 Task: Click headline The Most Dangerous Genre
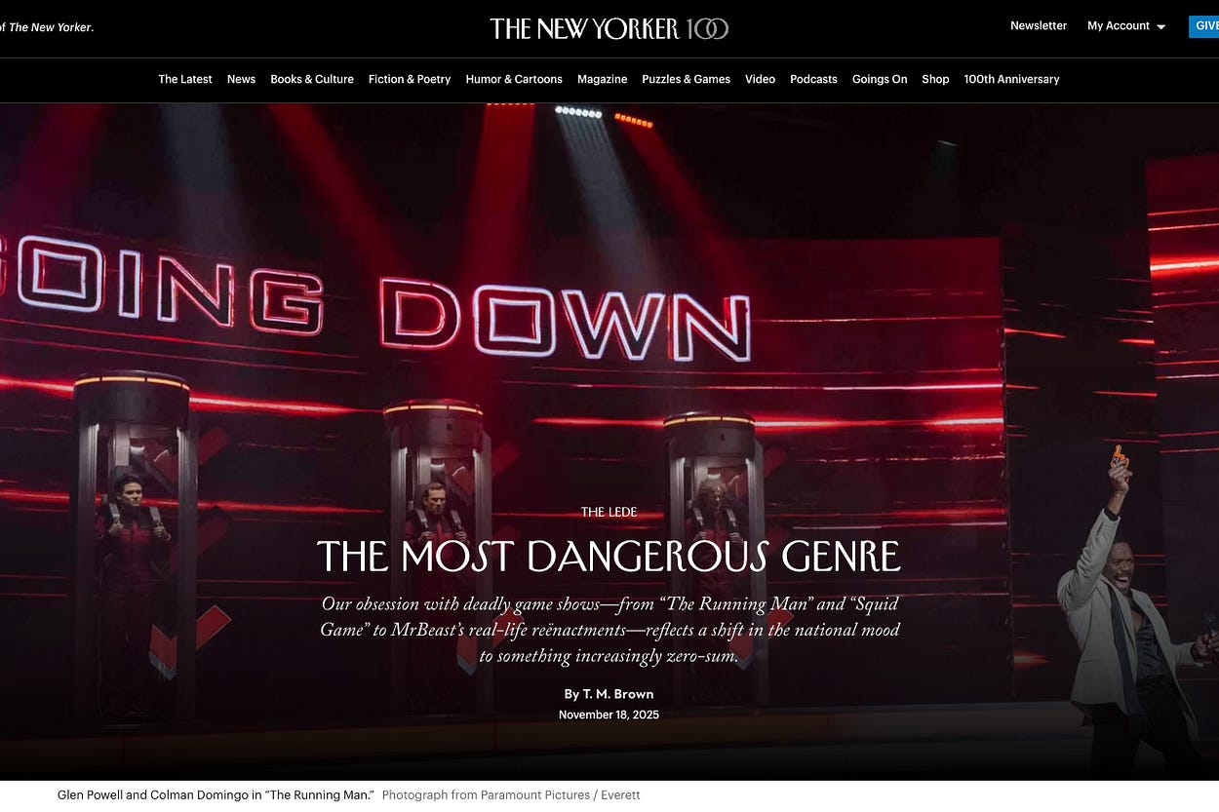click(609, 557)
